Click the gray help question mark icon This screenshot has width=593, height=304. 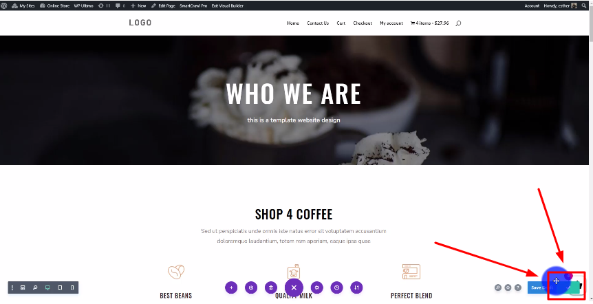518,287
